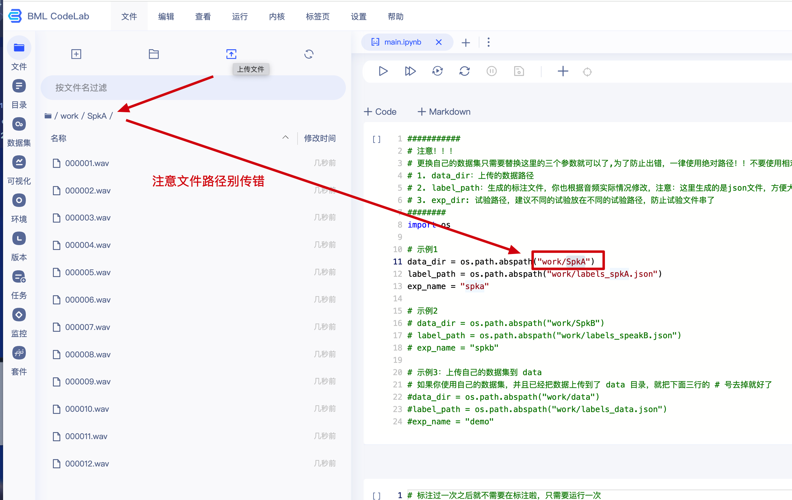Toggle sort order arrow next to 名称
The height and width of the screenshot is (500, 792).
click(286, 138)
